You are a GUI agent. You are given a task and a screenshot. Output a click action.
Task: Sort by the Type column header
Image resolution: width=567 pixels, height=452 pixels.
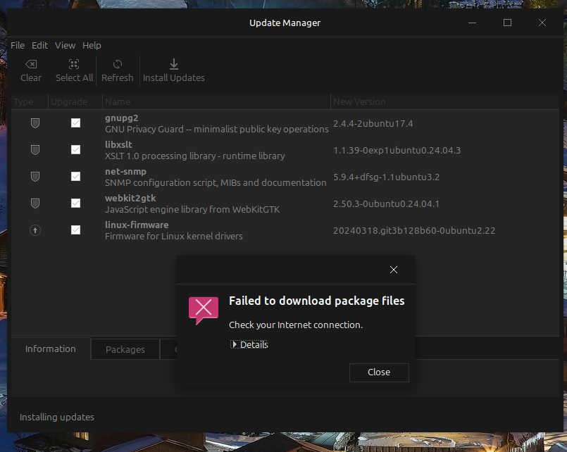(x=30, y=102)
